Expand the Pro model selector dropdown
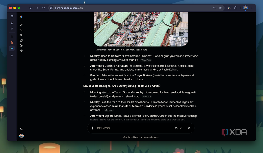The height and width of the screenshot is (153, 263). pyautogui.click(x=178, y=128)
